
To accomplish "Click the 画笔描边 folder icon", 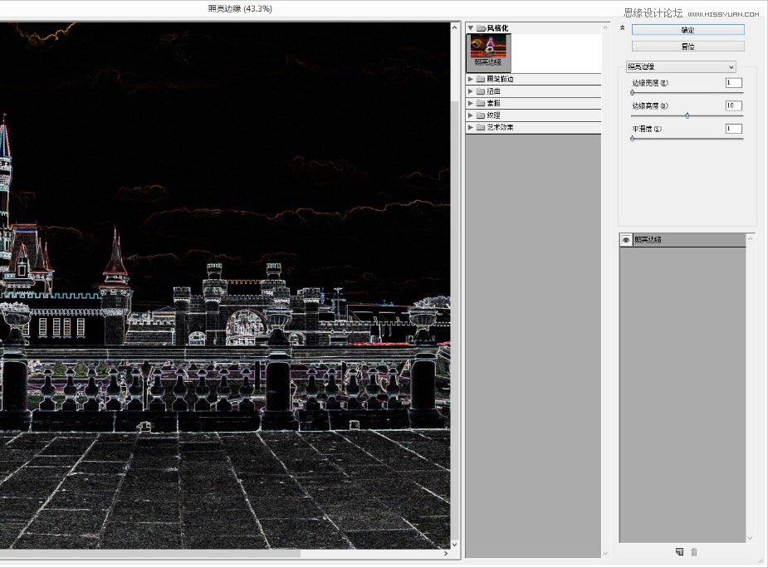I will tap(481, 79).
